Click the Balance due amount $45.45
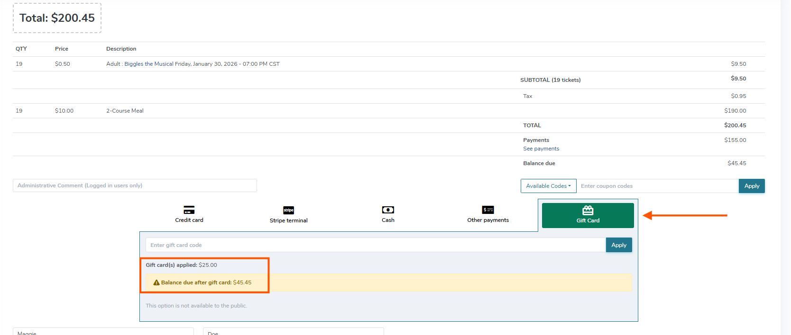The width and height of the screenshot is (791, 335). click(x=737, y=163)
